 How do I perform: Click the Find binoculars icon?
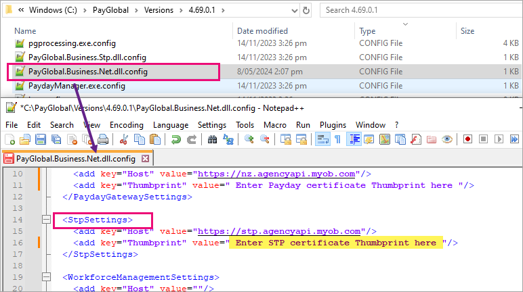tap(212, 139)
